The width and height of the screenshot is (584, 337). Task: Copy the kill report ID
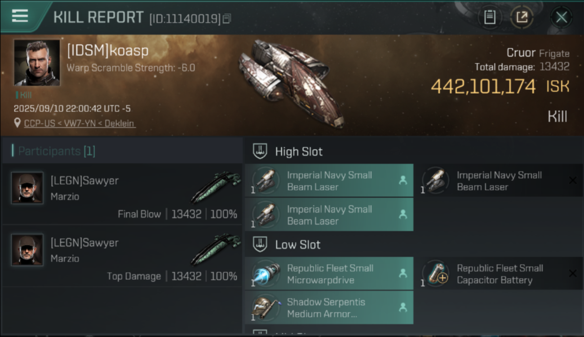coord(227,19)
